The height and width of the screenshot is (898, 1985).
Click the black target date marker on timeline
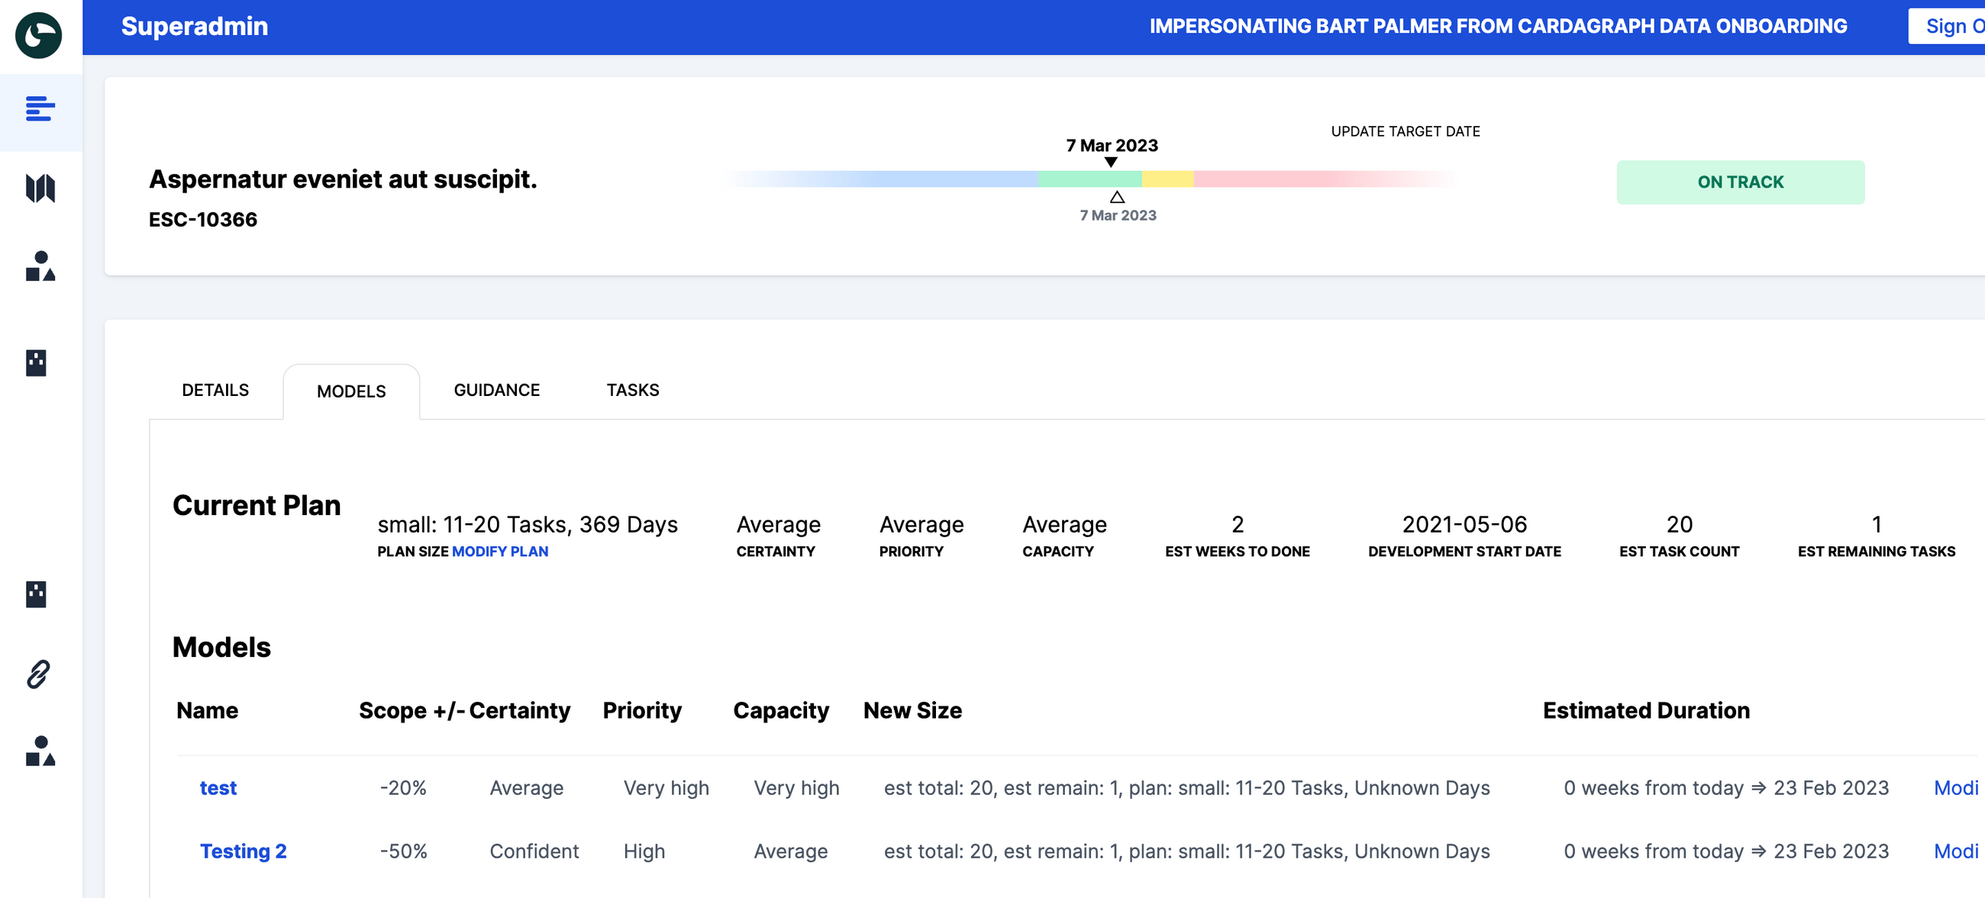(x=1110, y=162)
